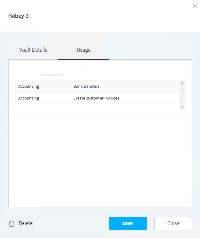Click the usage list scrollbar track
200x238 pixels.
point(182,95)
